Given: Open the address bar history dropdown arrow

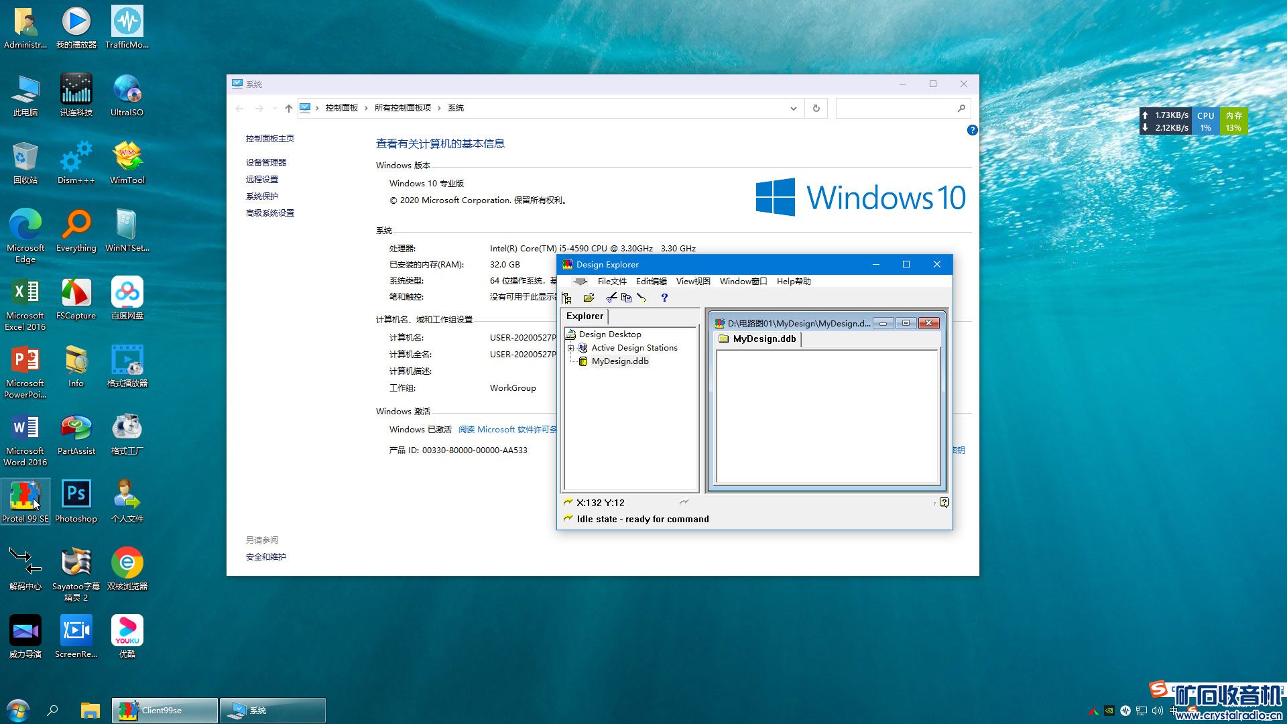Looking at the screenshot, I should point(793,108).
